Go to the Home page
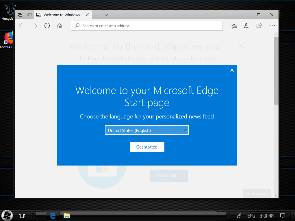The width and height of the screenshot is (295, 221). (x=60, y=26)
